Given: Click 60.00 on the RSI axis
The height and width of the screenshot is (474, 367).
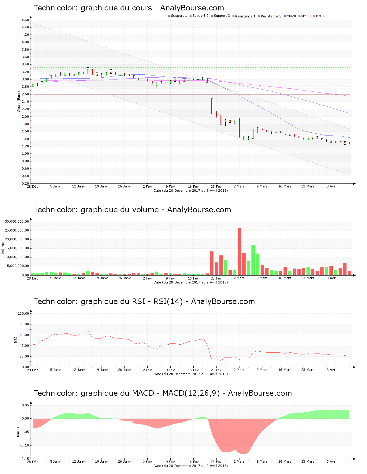Looking at the screenshot, I should point(24,335).
